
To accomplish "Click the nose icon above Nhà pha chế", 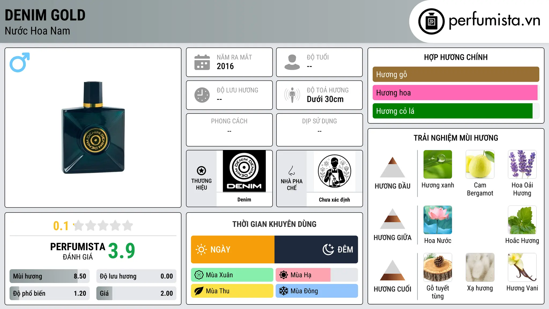I will click(x=292, y=171).
